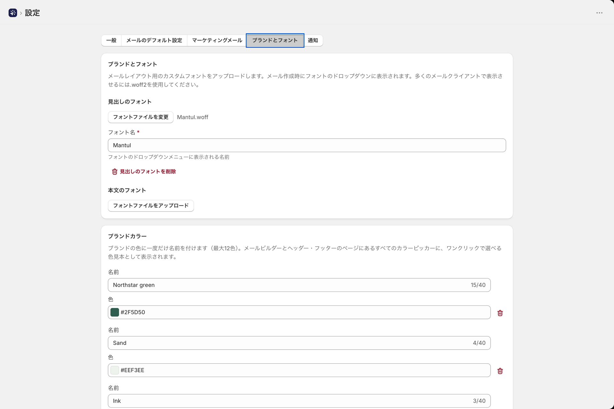This screenshot has width=614, height=409.
Task: Focus the フォント名 field containing Mantul
Action: (307, 145)
